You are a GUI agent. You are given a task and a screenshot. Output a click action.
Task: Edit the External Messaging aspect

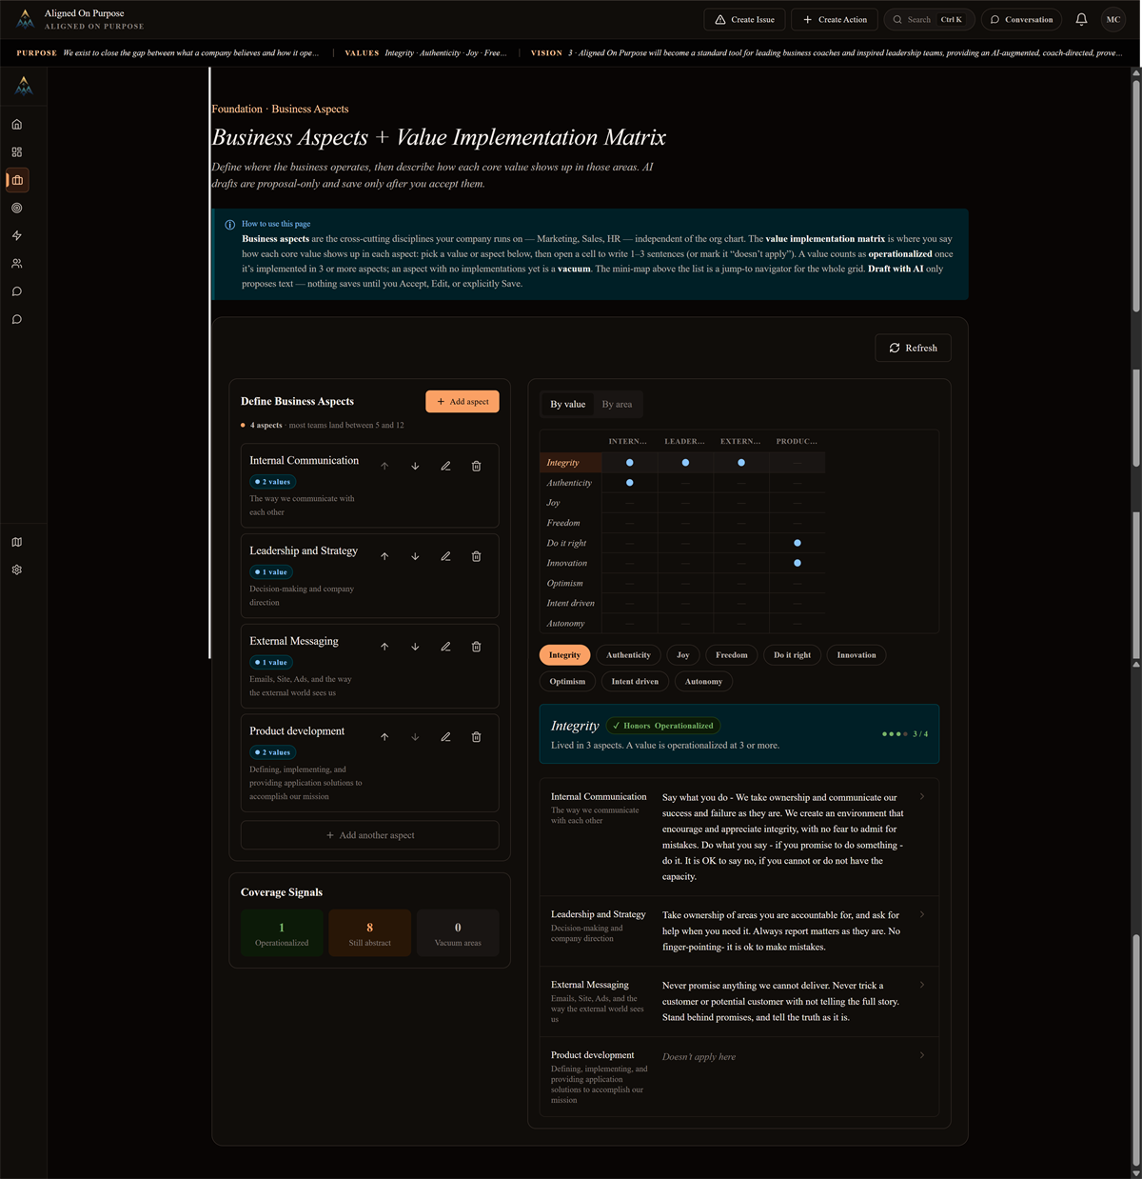pyautogui.click(x=445, y=647)
